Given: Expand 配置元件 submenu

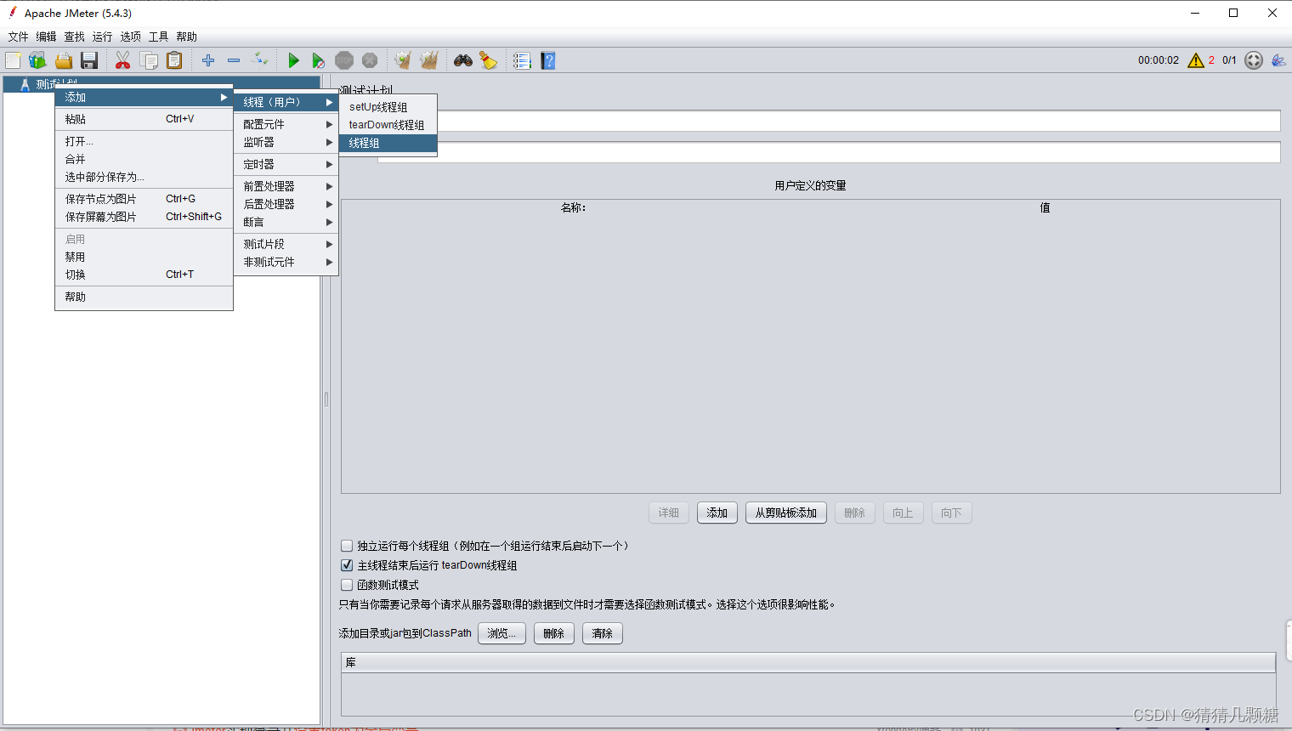Looking at the screenshot, I should click(x=286, y=124).
